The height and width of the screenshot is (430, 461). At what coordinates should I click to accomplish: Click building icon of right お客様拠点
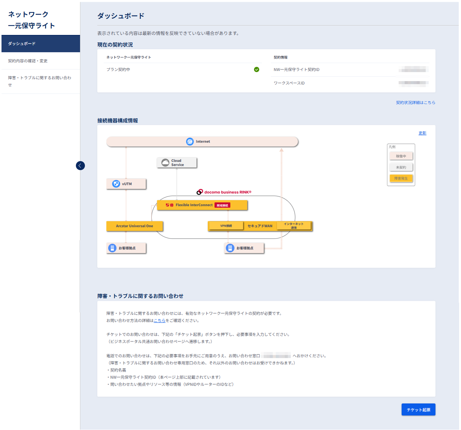230,248
